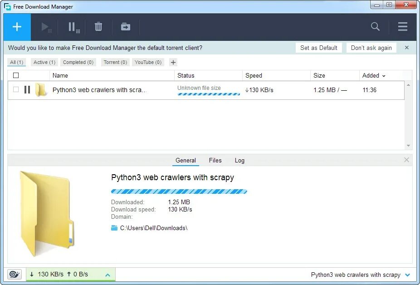Screen dimensions: 420x285
Task: Toggle the select-all checkbox in list header
Action: (x=16, y=75)
